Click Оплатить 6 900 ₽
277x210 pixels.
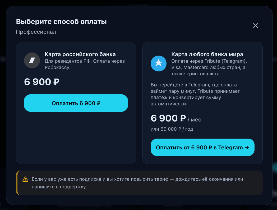(x=76, y=103)
